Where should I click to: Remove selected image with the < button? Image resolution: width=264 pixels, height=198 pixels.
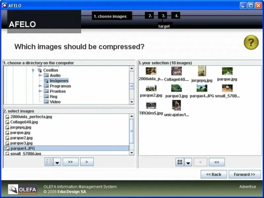pos(200,162)
